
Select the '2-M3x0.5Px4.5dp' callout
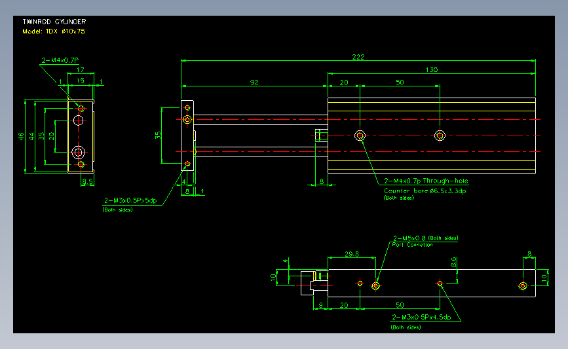coord(421,318)
